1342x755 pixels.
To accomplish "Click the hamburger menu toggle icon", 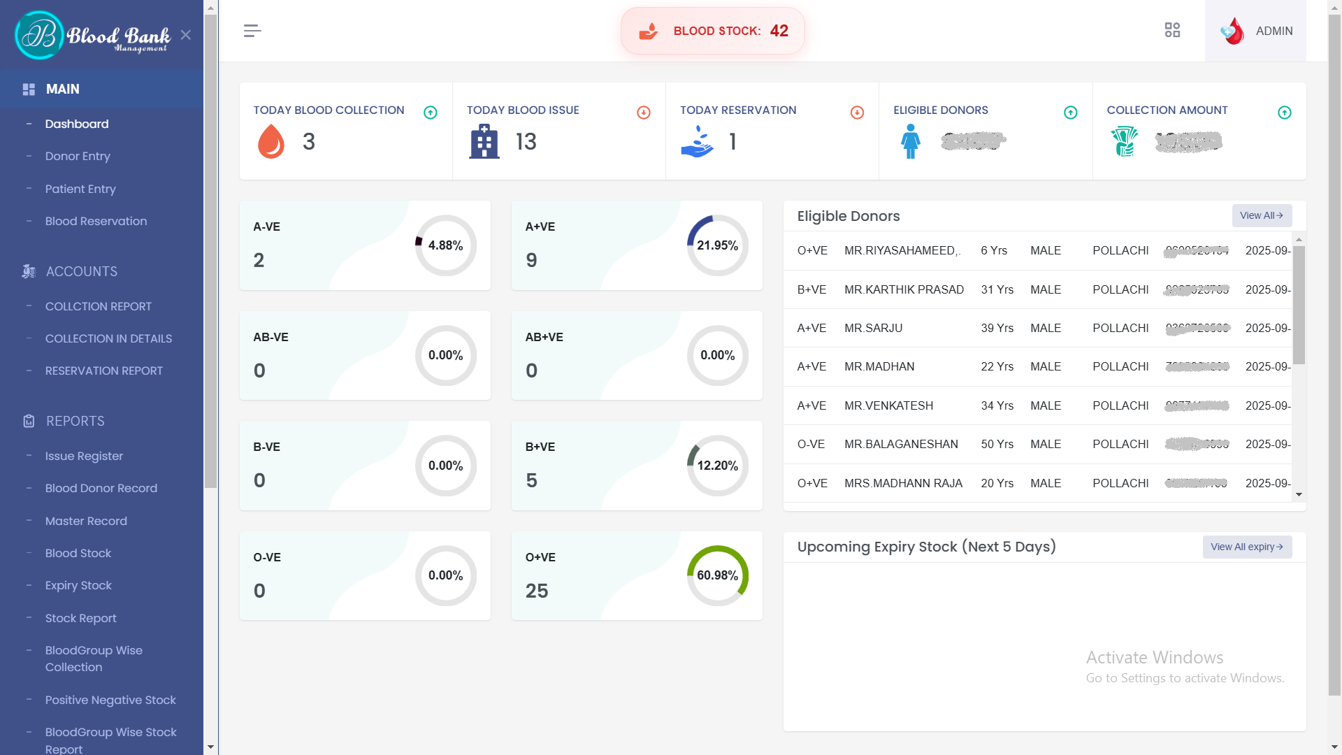I will (252, 31).
